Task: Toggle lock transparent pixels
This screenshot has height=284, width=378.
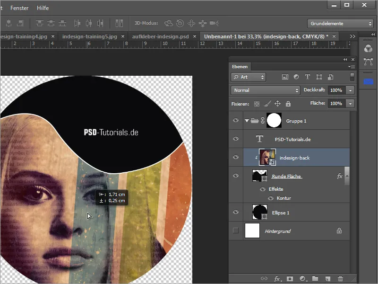Action: tap(257, 104)
